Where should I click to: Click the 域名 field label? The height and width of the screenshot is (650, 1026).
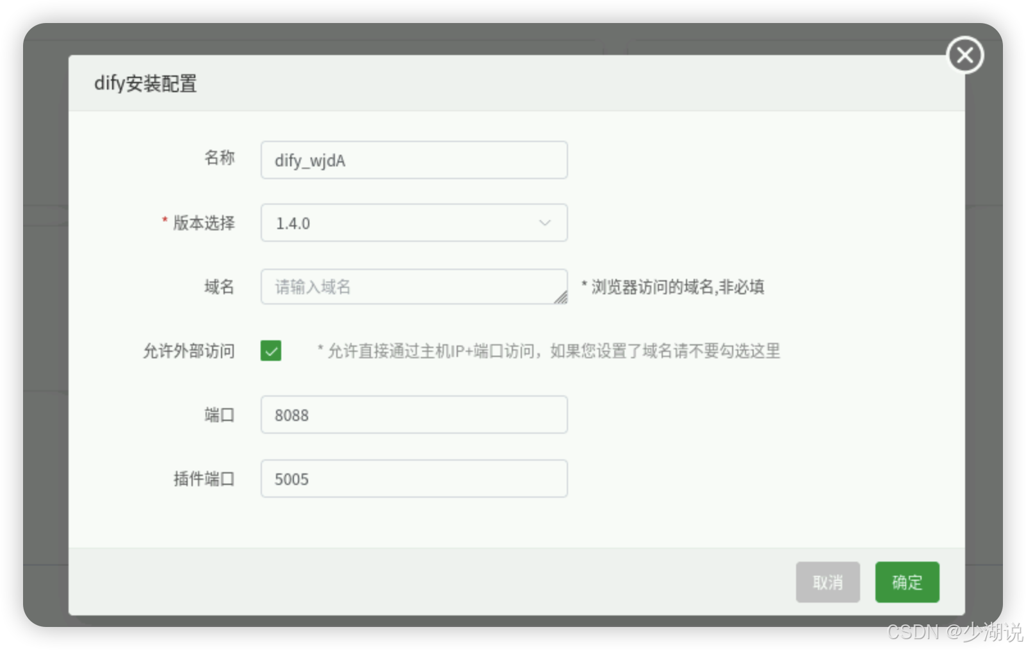[x=220, y=287]
